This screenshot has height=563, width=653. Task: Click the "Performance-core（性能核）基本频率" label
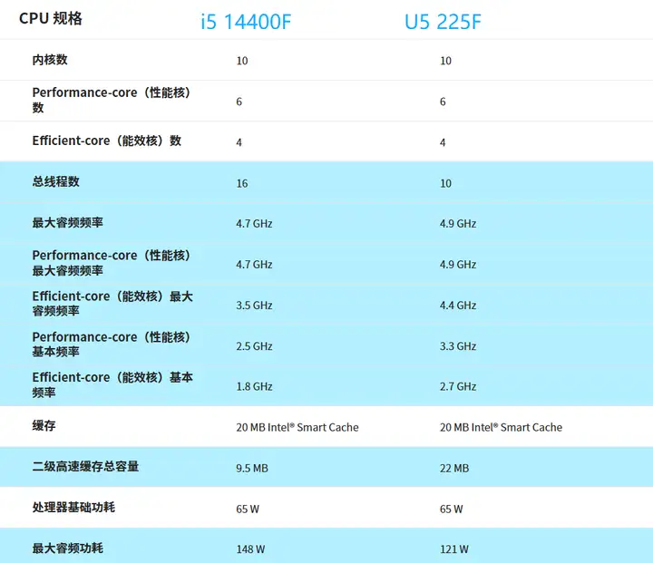112,344
